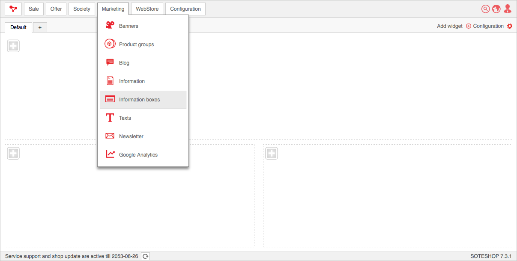Screen dimensions: 517x261
Task: Open the search magnifier icon
Action: 485,9
